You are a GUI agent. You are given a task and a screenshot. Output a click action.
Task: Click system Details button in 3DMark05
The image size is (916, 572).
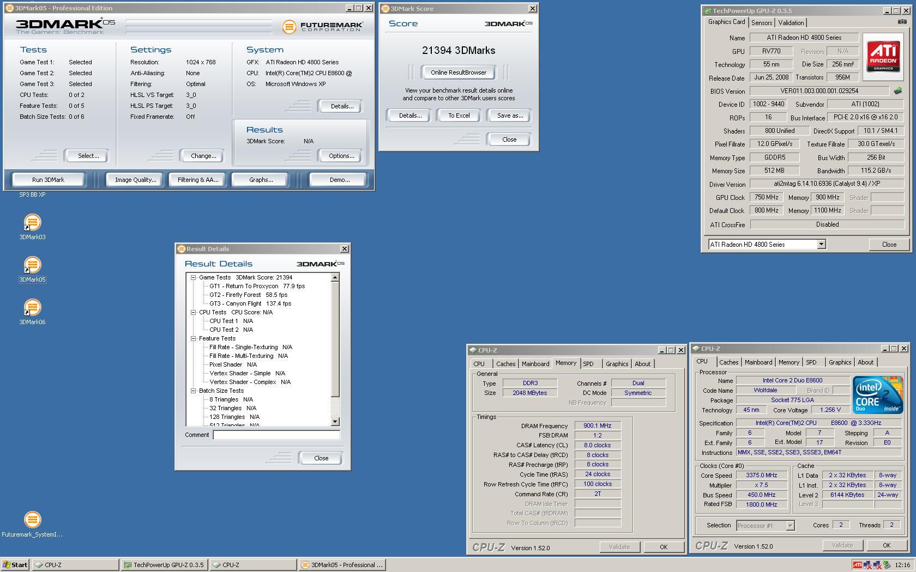pyautogui.click(x=342, y=106)
